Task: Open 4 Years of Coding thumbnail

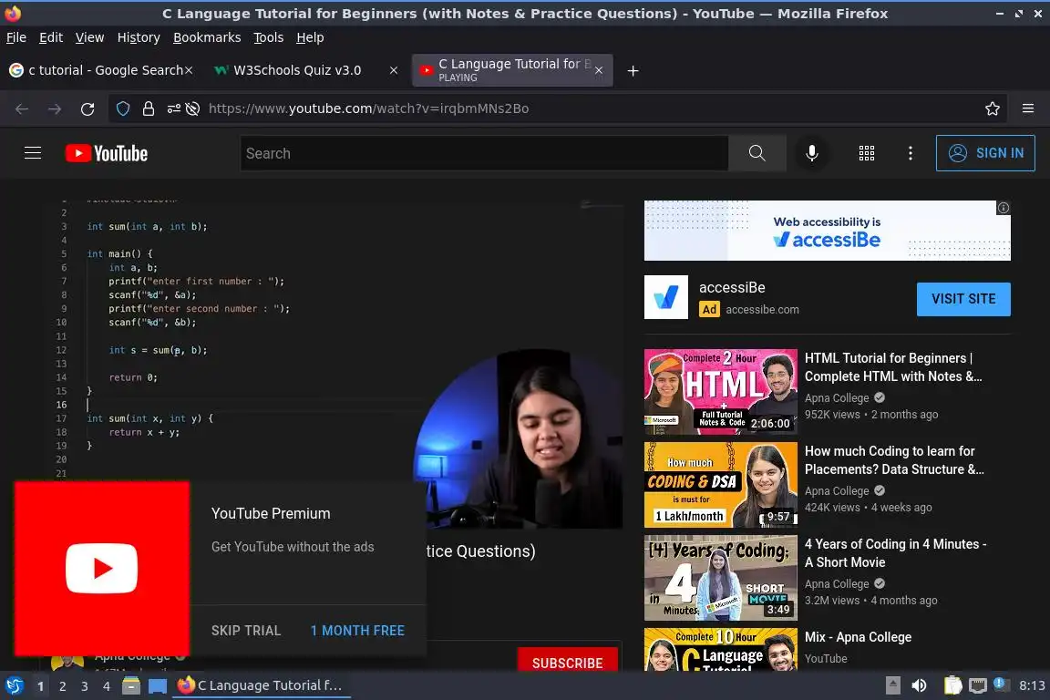Action: [x=721, y=578]
